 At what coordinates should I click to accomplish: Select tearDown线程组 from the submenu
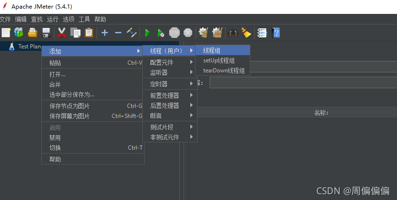click(223, 71)
